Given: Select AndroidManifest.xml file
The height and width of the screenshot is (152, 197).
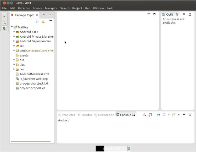Looking at the screenshot, I should (33, 74).
